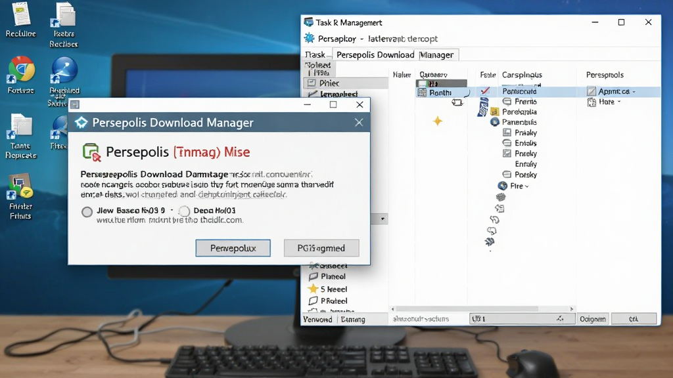The image size is (673, 378).
Task: Click the yellow sparkle icon in Task R Managemert
Action: coord(437,121)
